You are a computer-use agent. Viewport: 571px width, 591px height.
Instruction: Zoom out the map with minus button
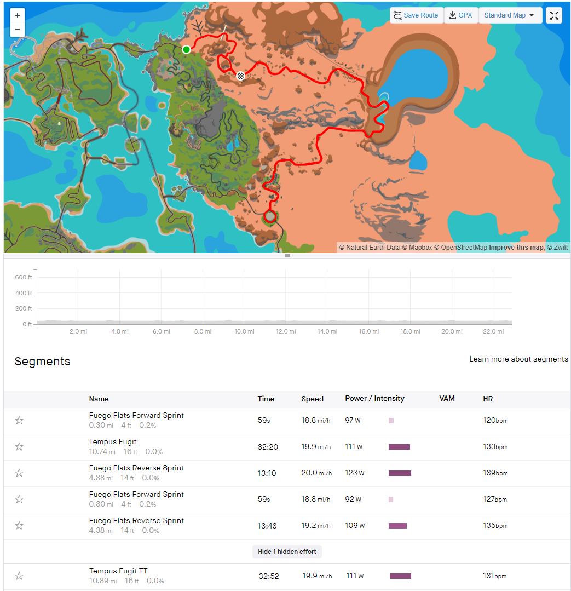[x=18, y=30]
